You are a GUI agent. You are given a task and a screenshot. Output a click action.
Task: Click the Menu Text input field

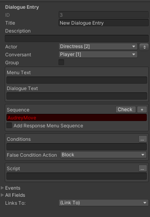[77, 80]
